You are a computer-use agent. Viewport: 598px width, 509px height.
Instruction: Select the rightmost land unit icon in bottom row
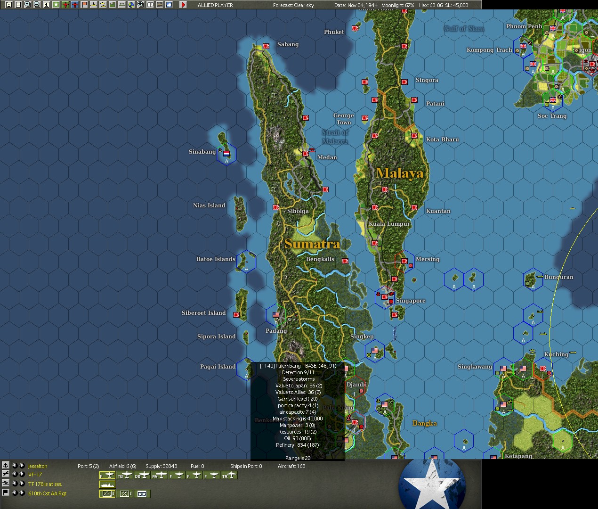(142, 493)
